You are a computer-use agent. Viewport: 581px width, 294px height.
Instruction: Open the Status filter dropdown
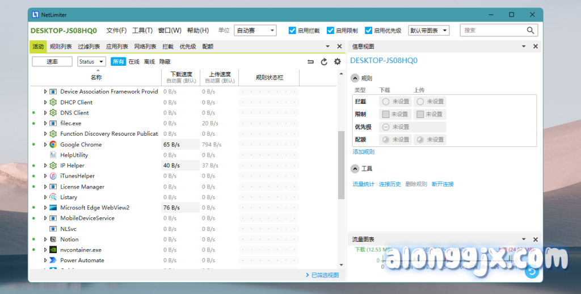pos(91,61)
